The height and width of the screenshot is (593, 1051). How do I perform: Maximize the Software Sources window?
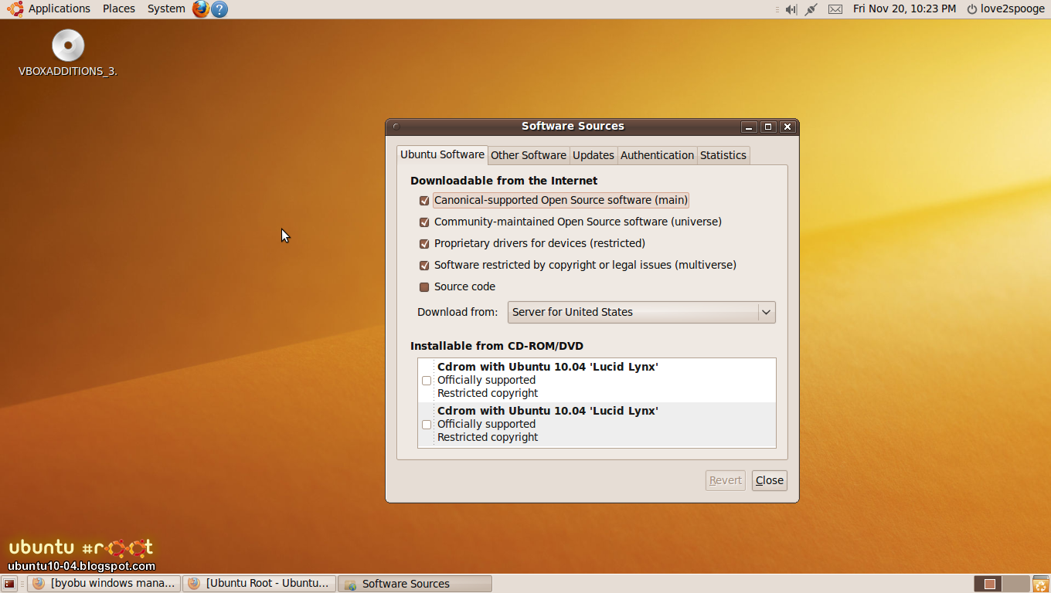pyautogui.click(x=768, y=127)
